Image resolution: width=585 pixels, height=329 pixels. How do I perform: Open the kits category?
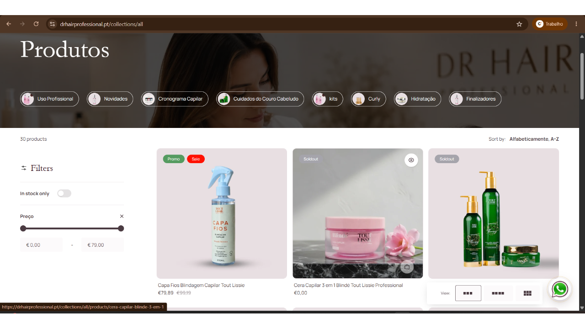point(327,99)
